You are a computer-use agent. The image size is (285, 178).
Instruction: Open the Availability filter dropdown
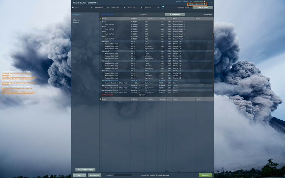click(x=102, y=7)
